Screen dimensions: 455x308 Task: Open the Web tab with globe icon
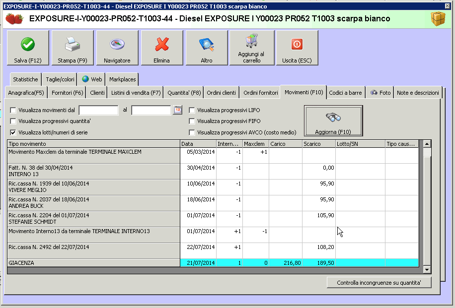point(92,79)
